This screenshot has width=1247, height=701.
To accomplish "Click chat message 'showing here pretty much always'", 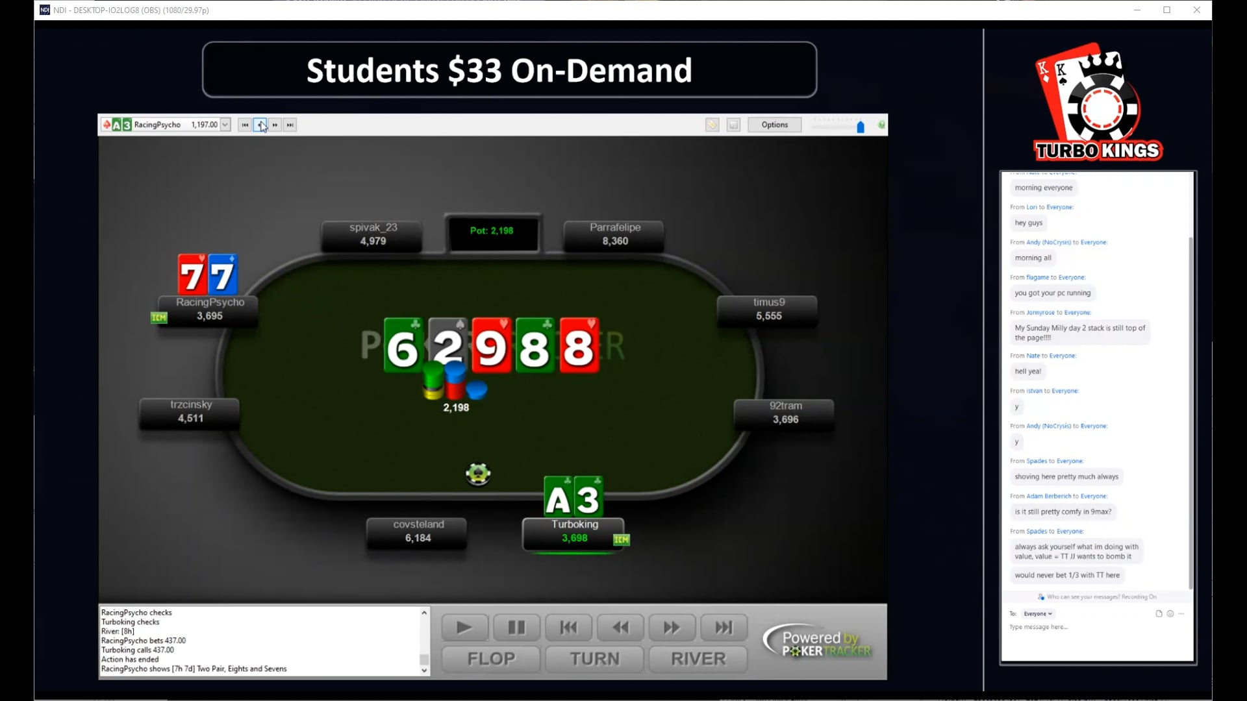I will [1066, 476].
